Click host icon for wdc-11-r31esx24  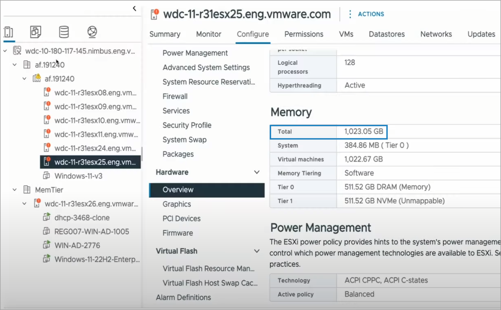(47, 148)
